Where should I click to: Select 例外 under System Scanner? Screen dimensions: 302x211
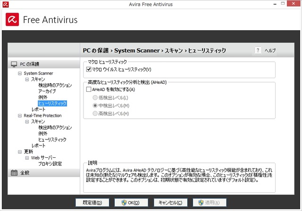(x=43, y=97)
